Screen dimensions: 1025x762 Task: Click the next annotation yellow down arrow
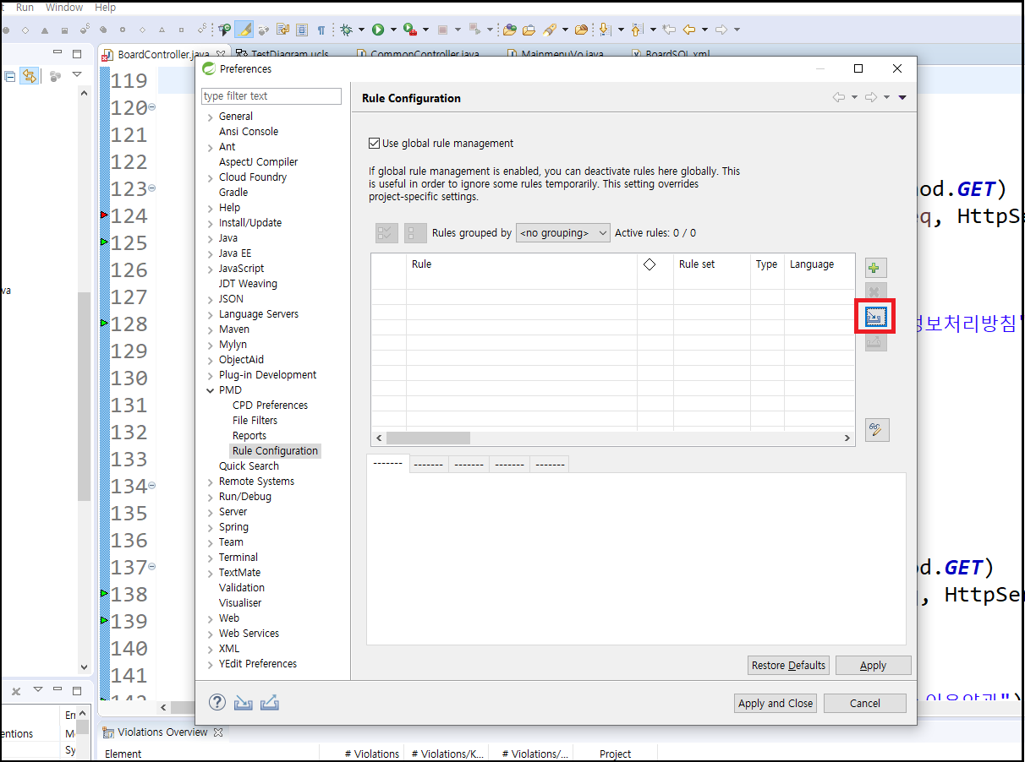(x=605, y=30)
